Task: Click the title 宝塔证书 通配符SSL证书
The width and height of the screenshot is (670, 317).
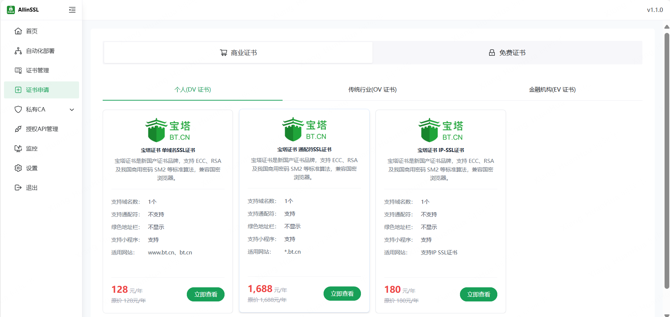Action: (x=304, y=149)
